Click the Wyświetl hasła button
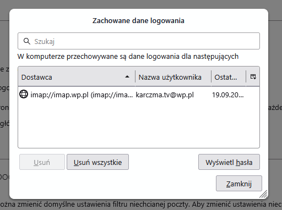 pos(229,162)
